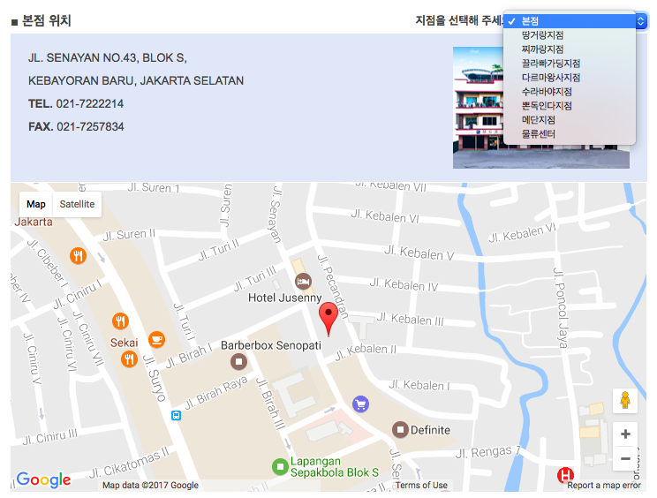Click the red hospital H icon
This screenshot has width=657, height=498.
[x=565, y=475]
